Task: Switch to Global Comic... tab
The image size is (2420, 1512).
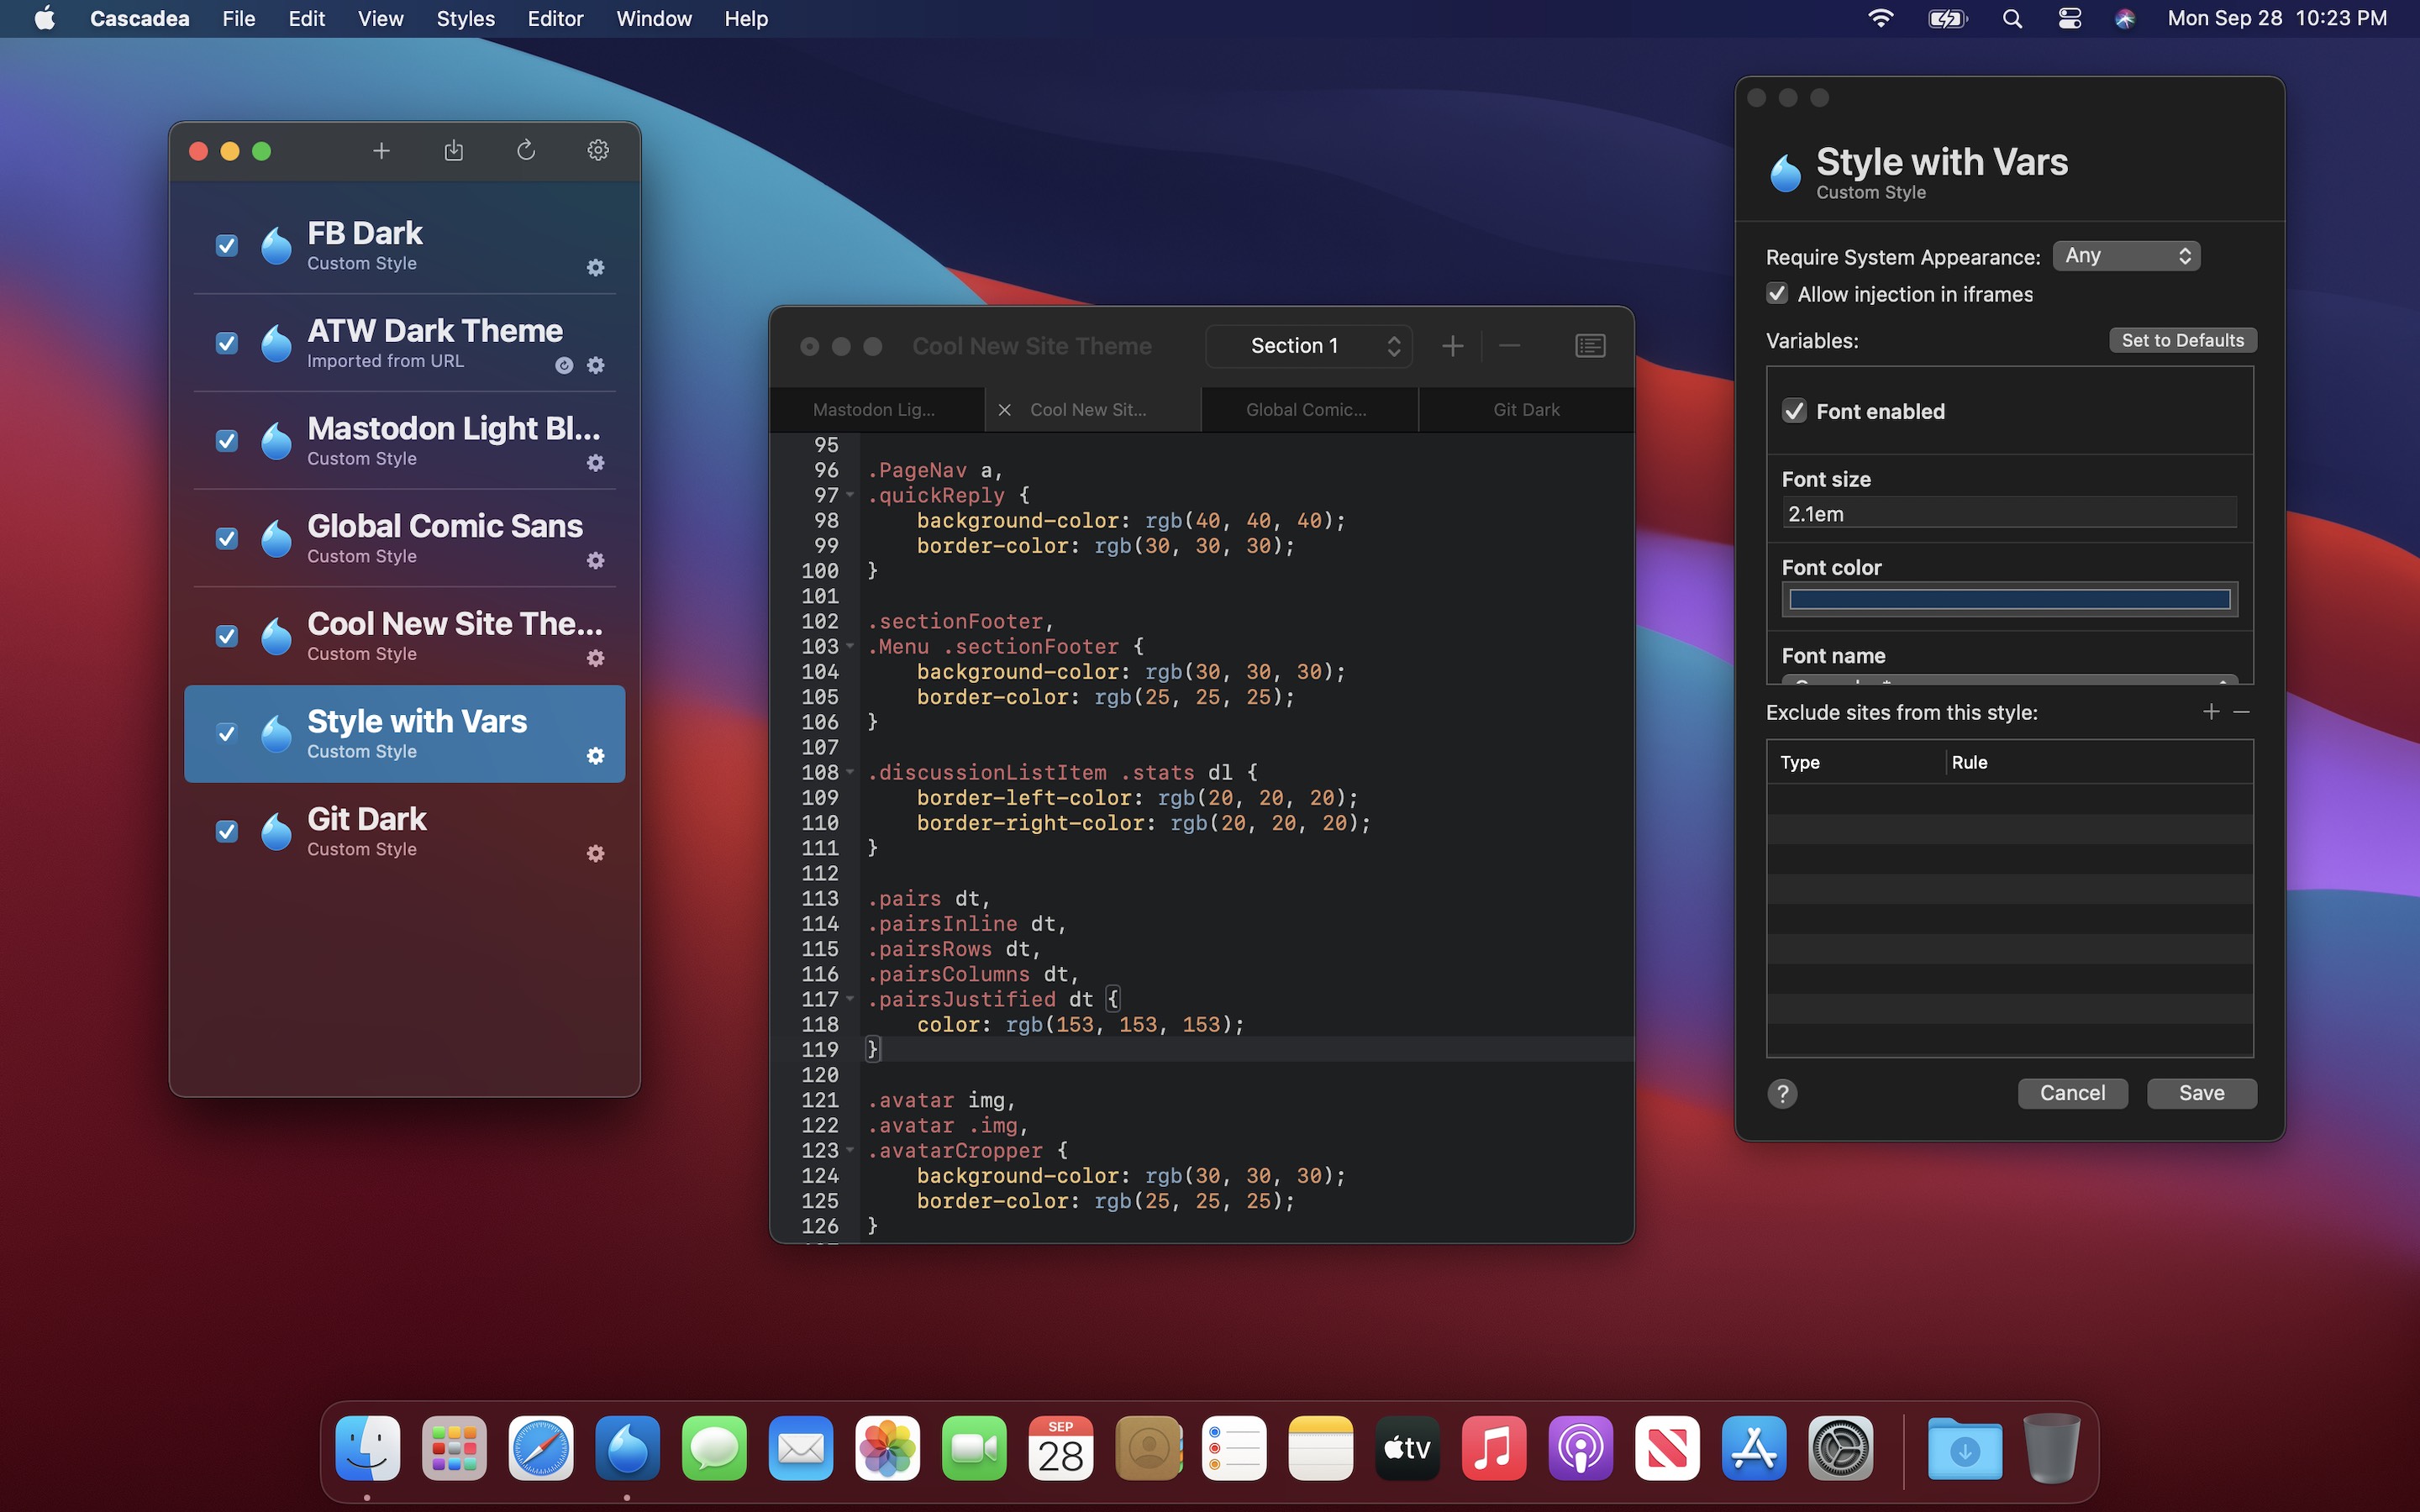Action: coord(1307,410)
